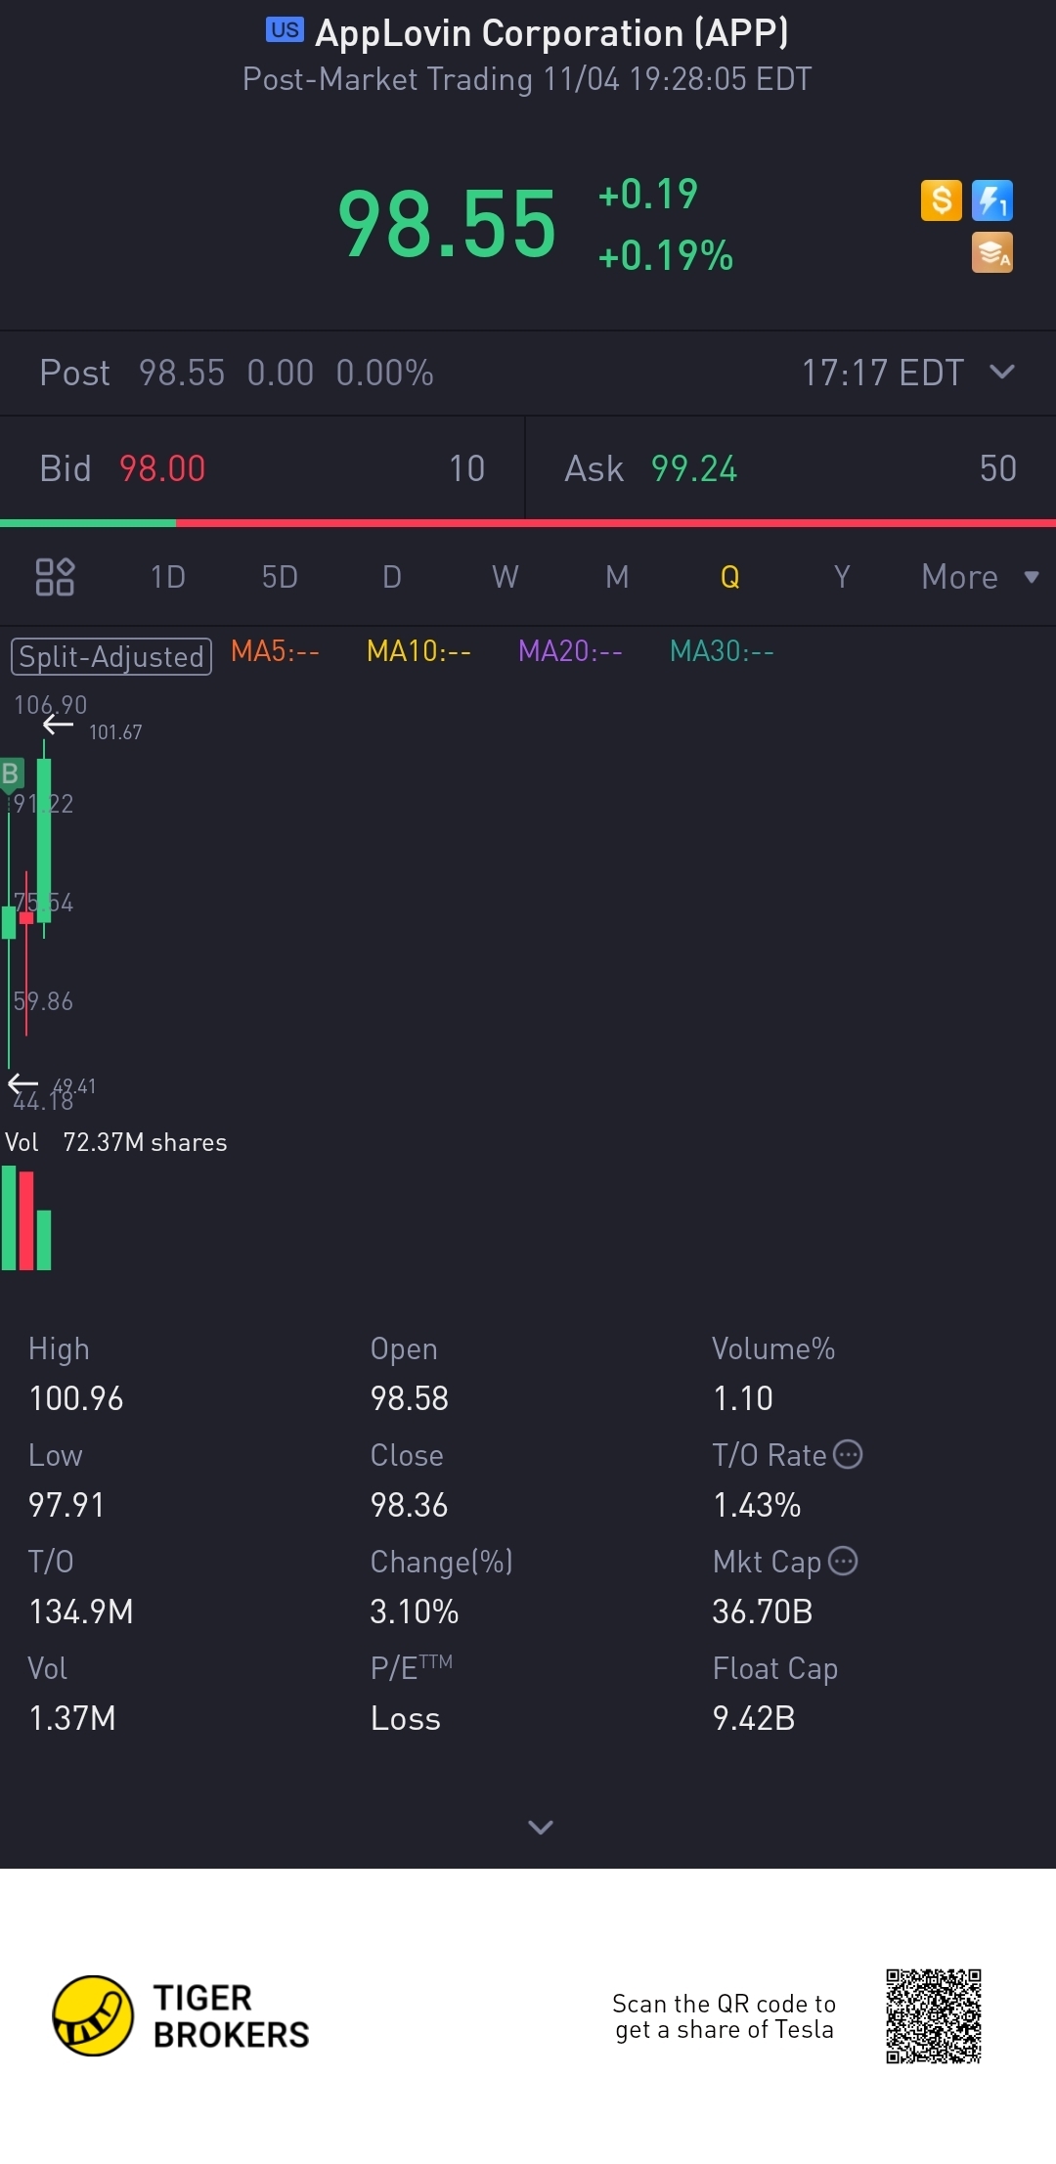Screen dimensions: 1056x2164
Task: Tap the MA30 indicator label
Action: coord(722,651)
